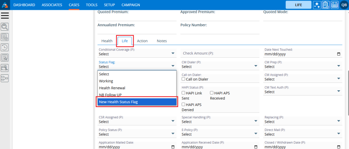Open the hamburger menu in the sidebar
Screen dimensions: 349x149
pos(5,15)
